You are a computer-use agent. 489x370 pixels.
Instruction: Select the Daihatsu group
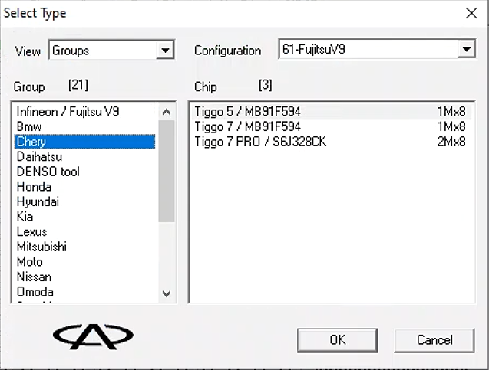(84, 156)
